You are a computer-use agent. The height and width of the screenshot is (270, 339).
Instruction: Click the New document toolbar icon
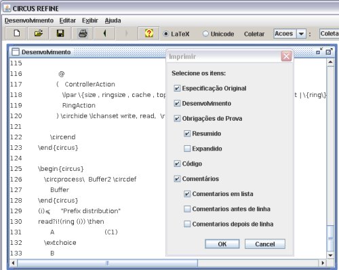click(x=16, y=34)
